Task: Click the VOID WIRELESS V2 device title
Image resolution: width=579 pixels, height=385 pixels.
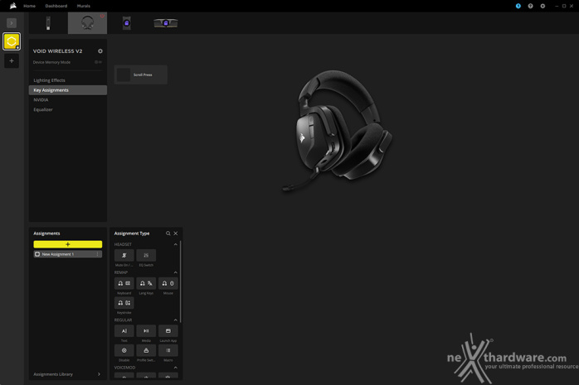Action: [x=57, y=51]
